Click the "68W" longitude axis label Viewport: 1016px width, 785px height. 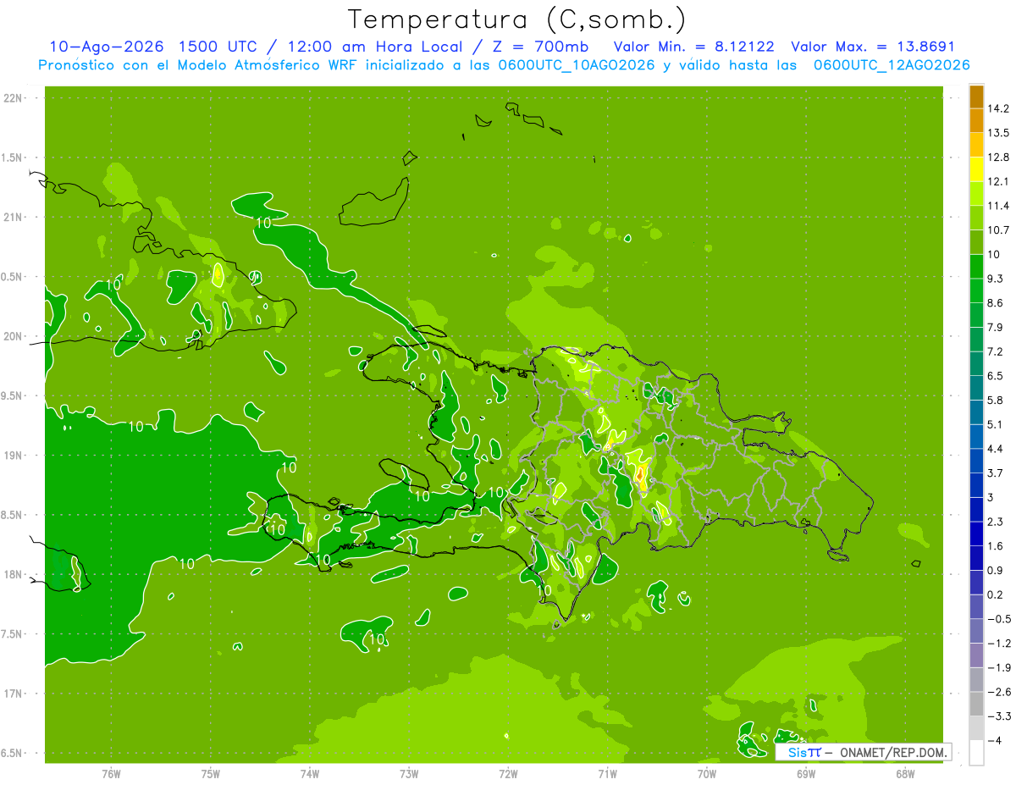coord(905,773)
